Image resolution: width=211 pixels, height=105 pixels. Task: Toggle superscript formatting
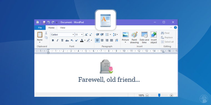pos(76,40)
